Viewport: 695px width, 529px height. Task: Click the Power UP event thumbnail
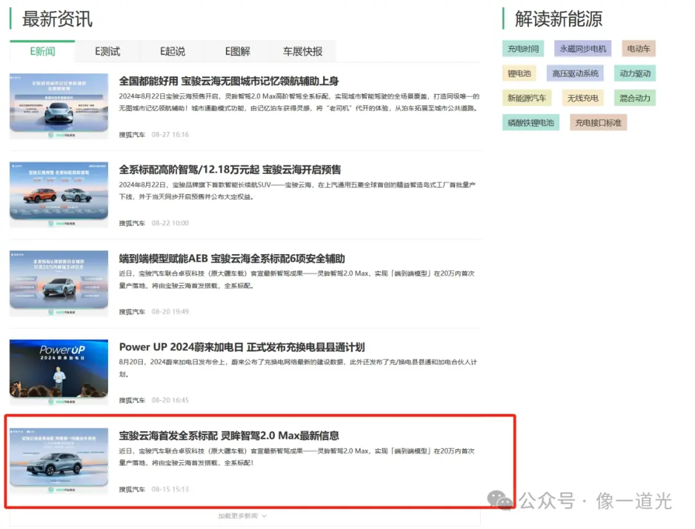click(x=59, y=373)
